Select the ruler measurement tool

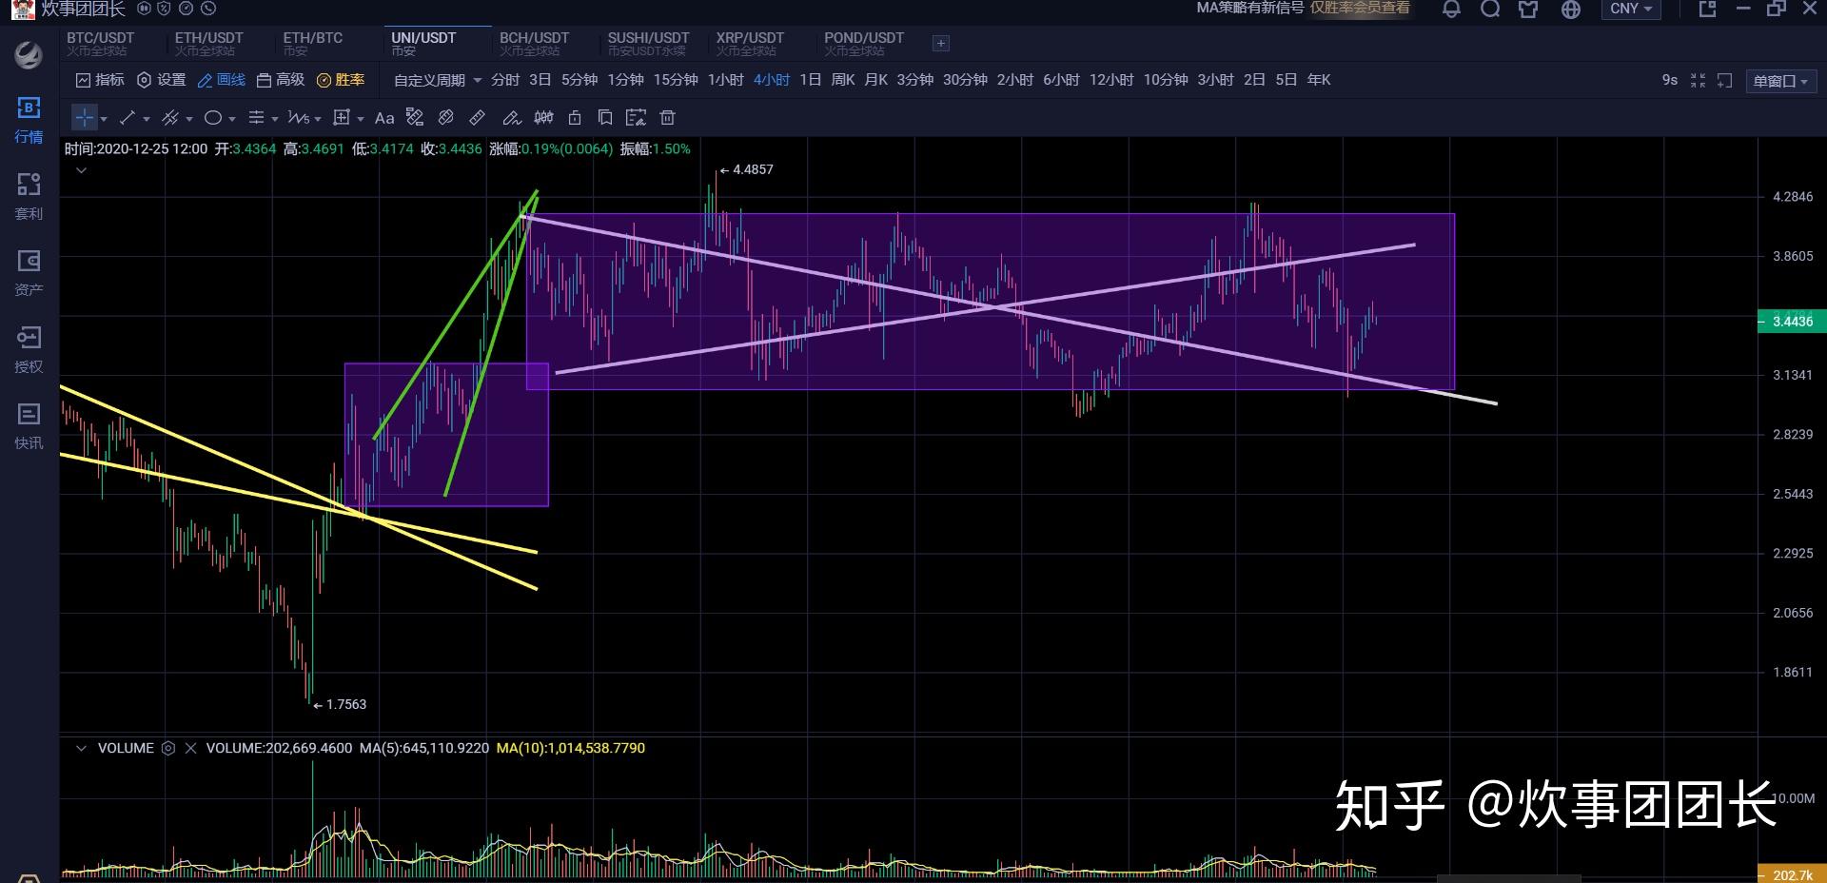[478, 118]
